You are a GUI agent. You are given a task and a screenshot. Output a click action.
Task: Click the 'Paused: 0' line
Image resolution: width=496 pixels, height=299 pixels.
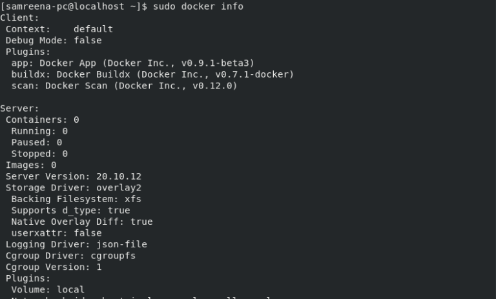point(37,142)
